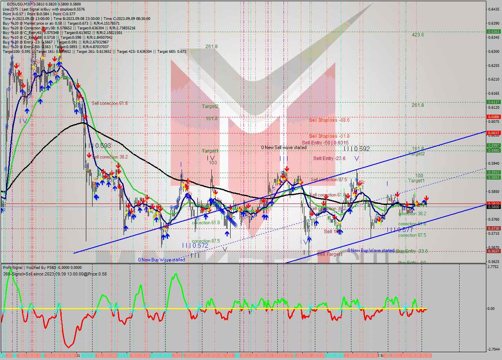
Task: Click the 'Sell correction 38.2' label
Action: pyautogui.click(x=110, y=157)
